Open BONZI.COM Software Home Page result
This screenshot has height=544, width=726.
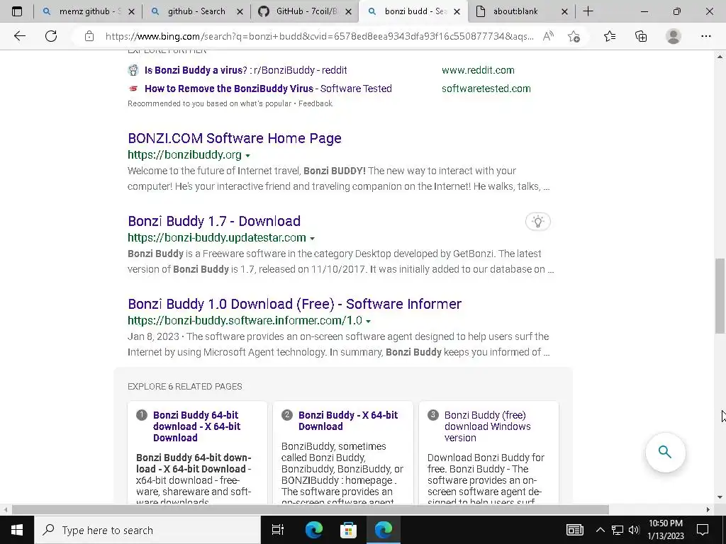[235, 138]
